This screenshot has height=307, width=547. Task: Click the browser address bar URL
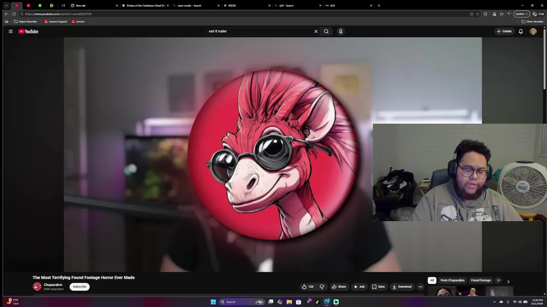coord(58,14)
